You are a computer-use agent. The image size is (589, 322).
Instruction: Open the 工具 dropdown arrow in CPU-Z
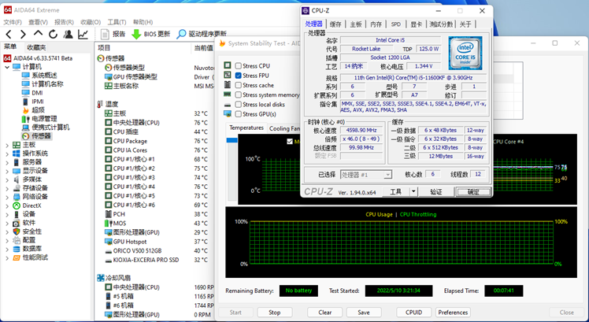413,192
